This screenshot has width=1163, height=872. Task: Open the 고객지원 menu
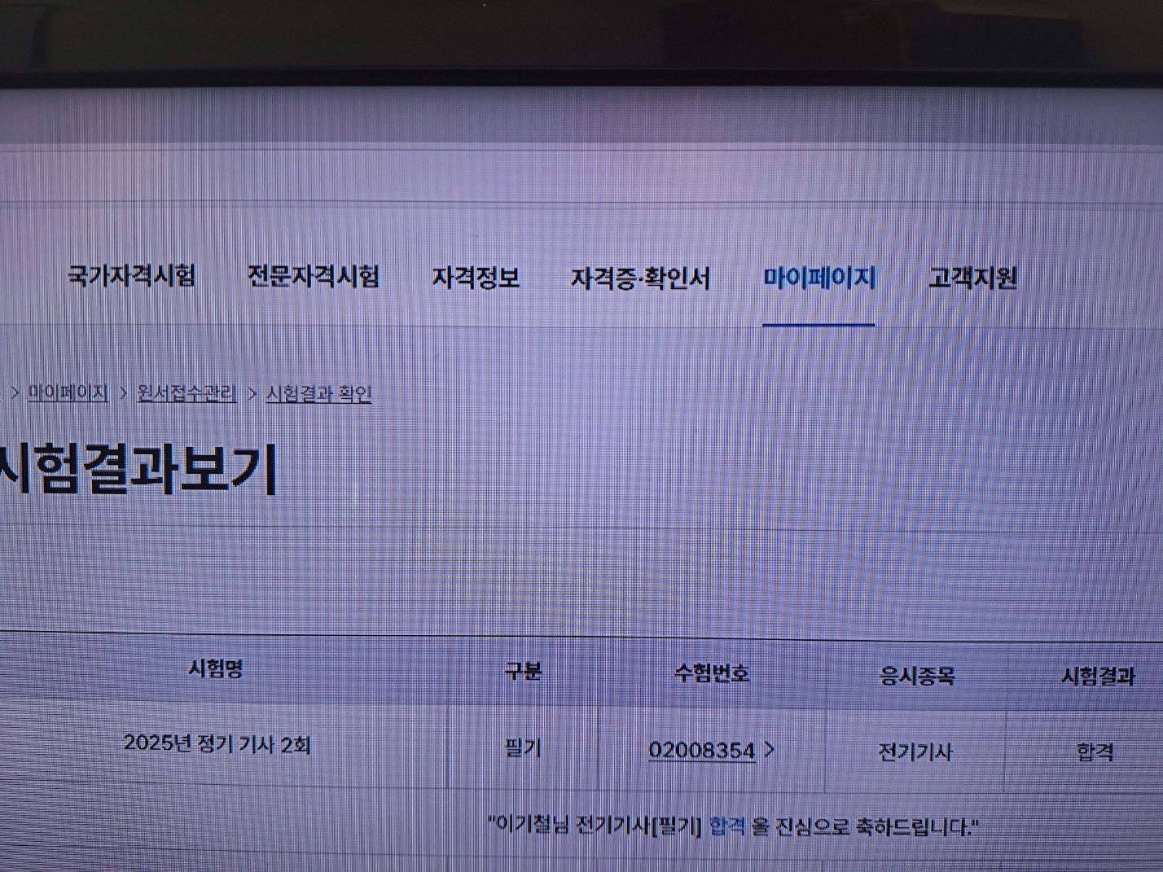click(972, 278)
